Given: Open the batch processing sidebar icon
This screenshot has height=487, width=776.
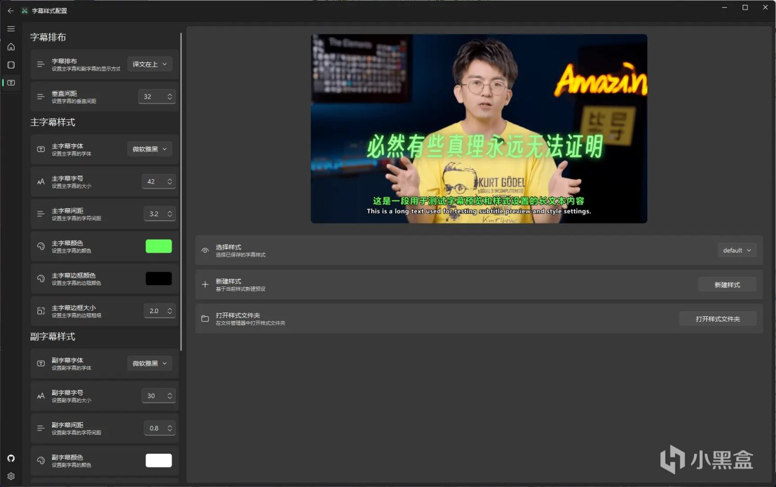Looking at the screenshot, I should click(11, 65).
